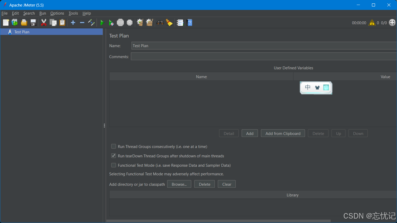Click the Open file folder icon
The height and width of the screenshot is (223, 397).
pos(24,23)
